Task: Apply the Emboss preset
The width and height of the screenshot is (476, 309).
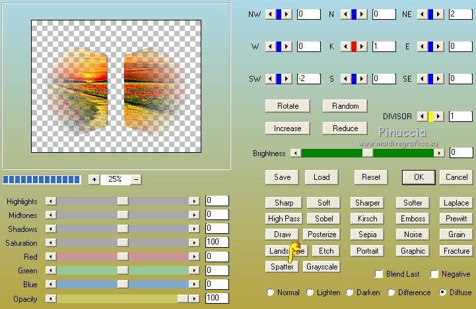Action: click(413, 219)
